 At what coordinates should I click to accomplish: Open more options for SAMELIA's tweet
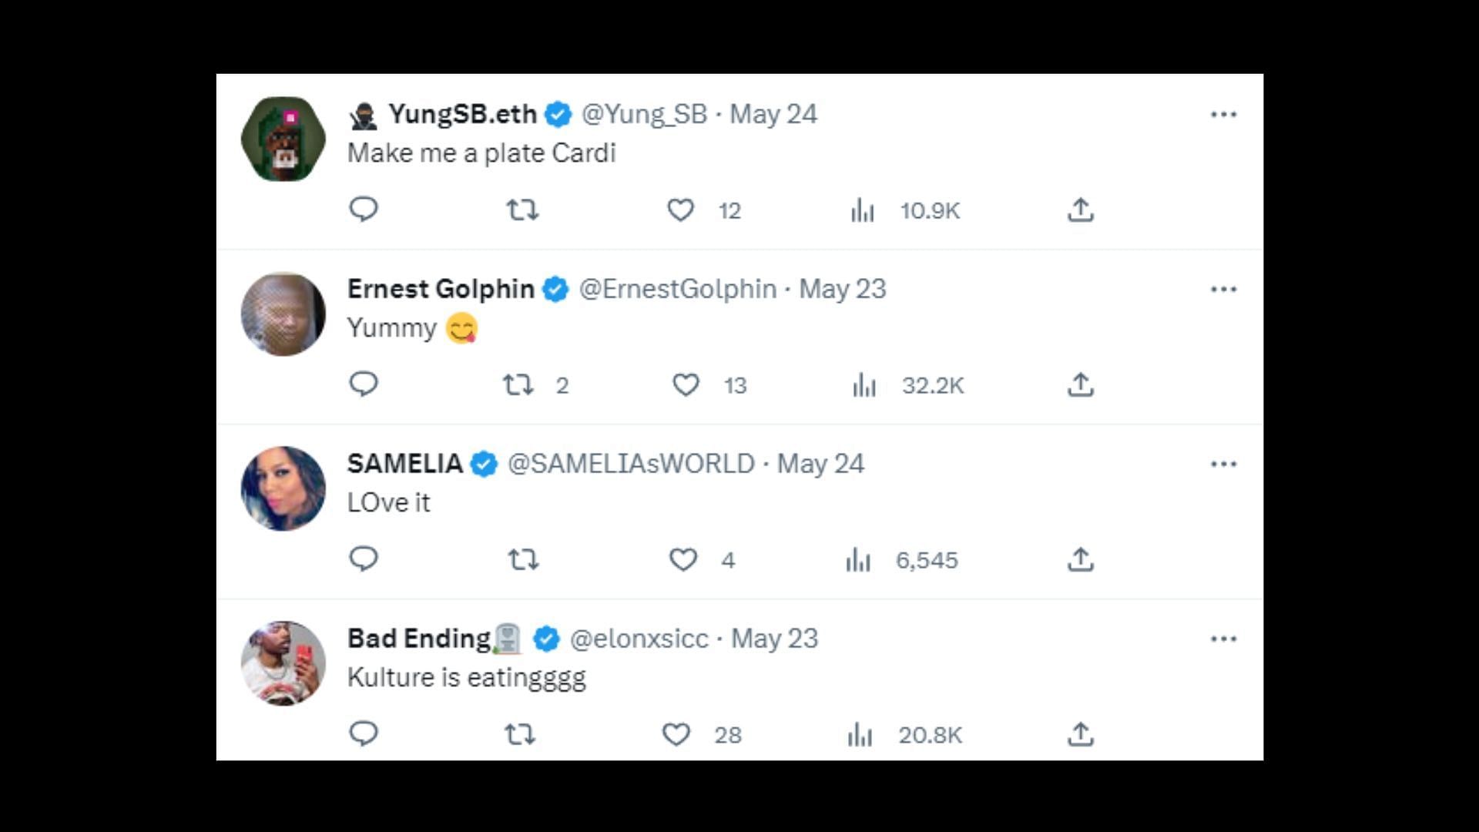click(1223, 465)
